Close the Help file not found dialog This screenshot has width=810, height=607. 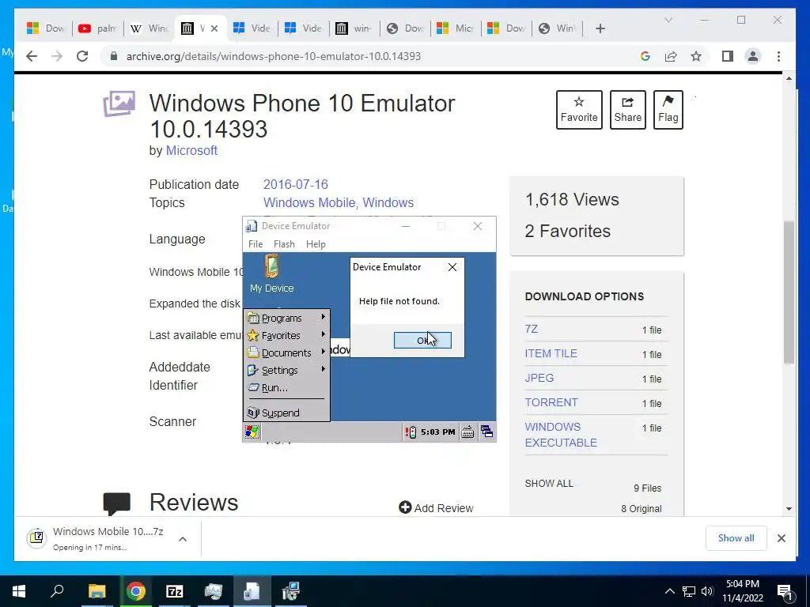(x=452, y=267)
